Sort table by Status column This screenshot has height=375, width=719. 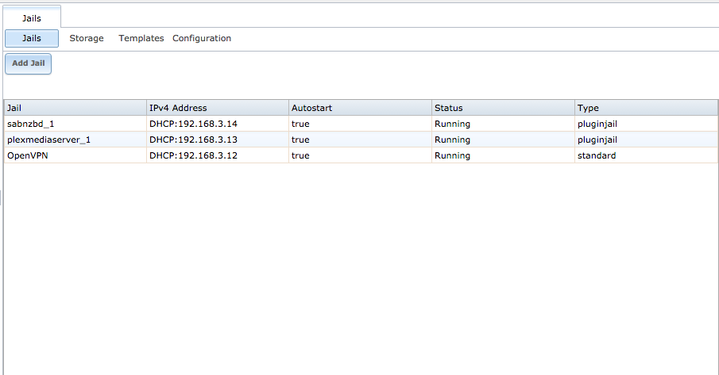[503, 108]
